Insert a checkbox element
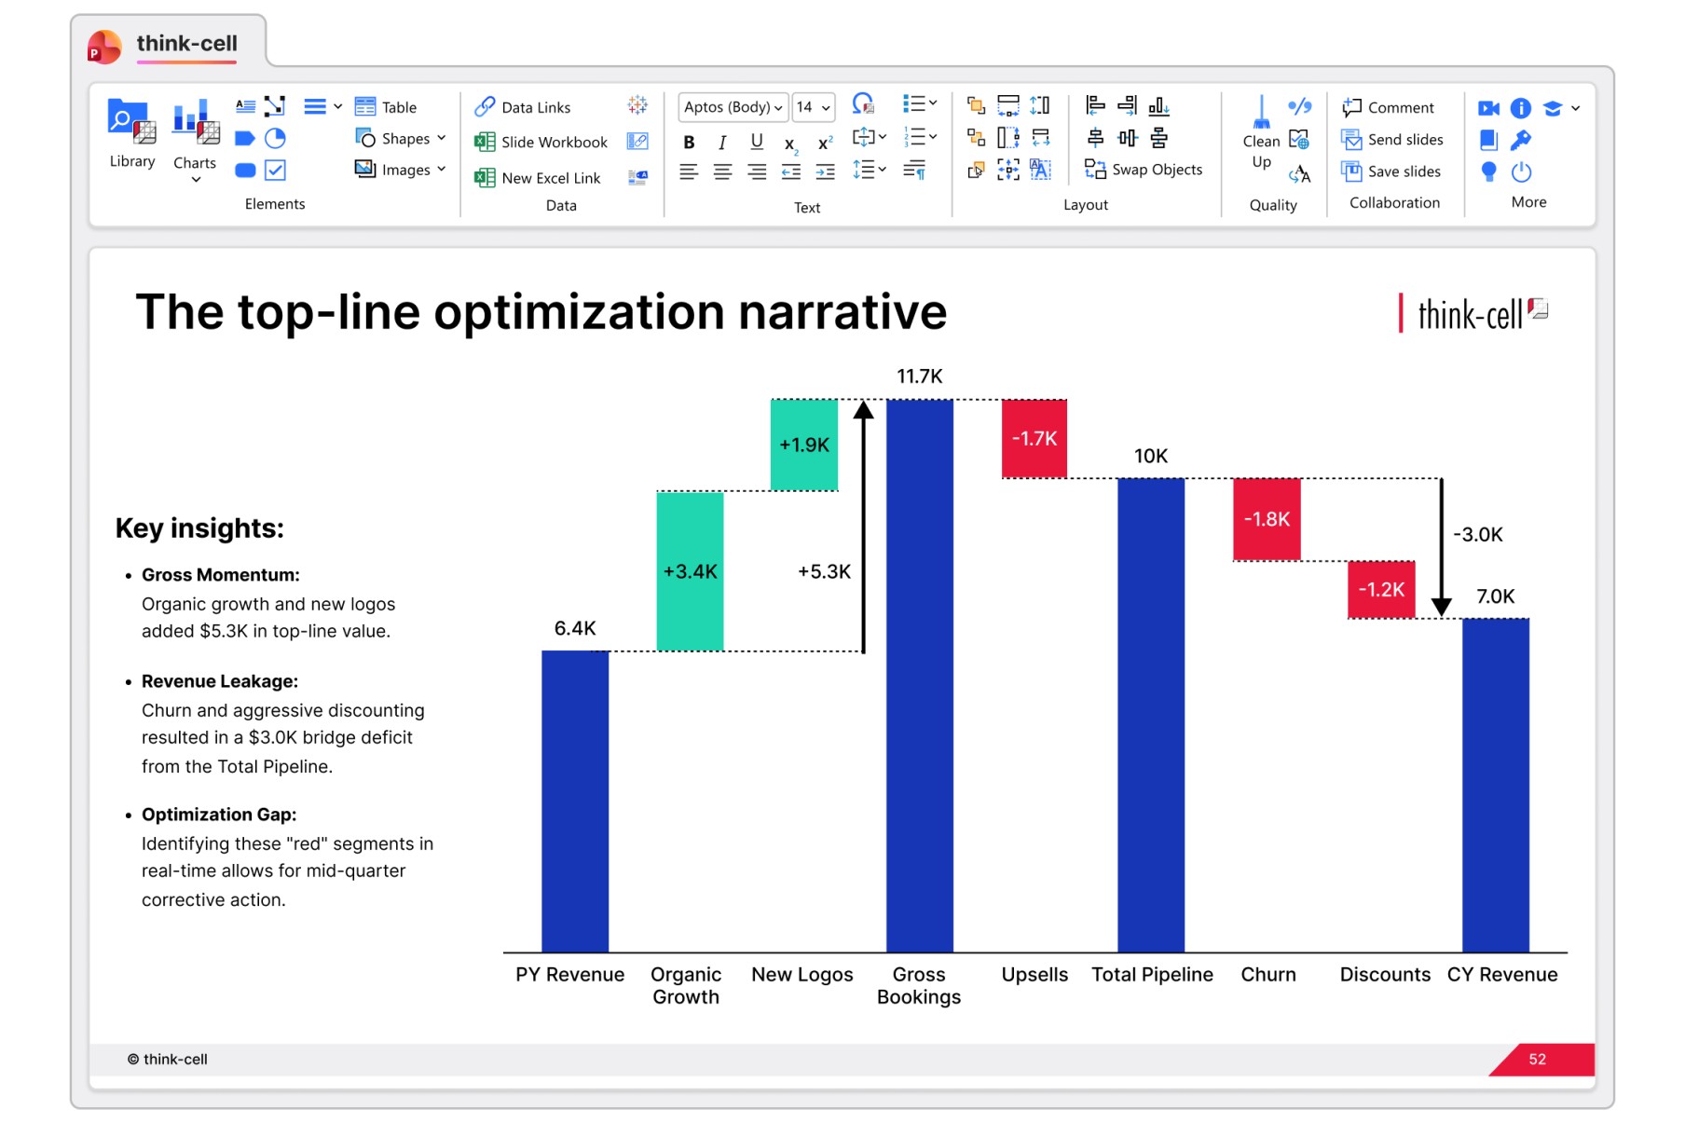Viewport: 1685px width, 1123px height. coord(275,171)
